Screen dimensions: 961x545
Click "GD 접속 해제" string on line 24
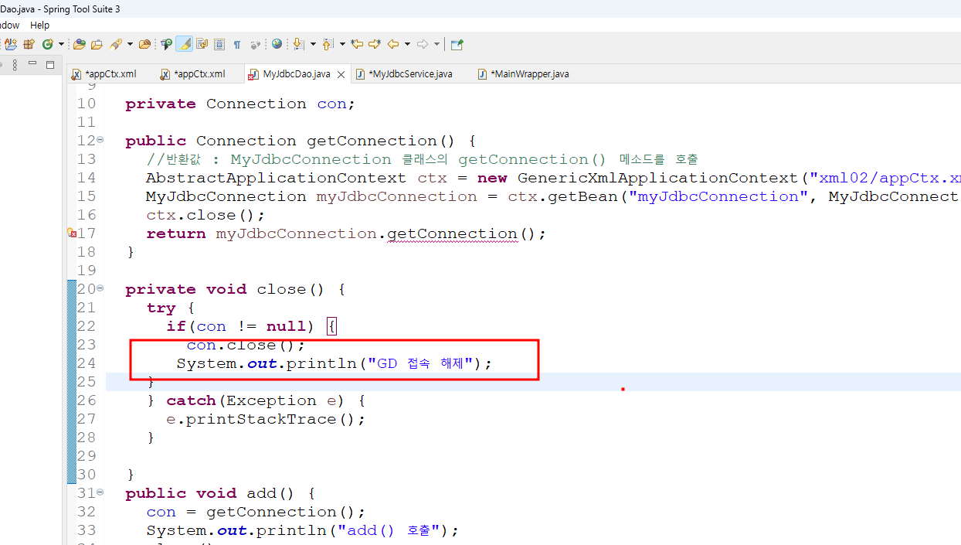(x=420, y=363)
